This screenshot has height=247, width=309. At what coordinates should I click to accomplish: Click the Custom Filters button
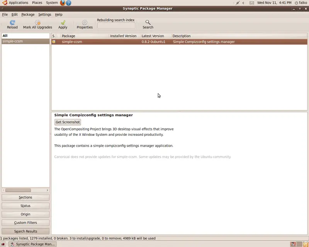[x=25, y=223]
